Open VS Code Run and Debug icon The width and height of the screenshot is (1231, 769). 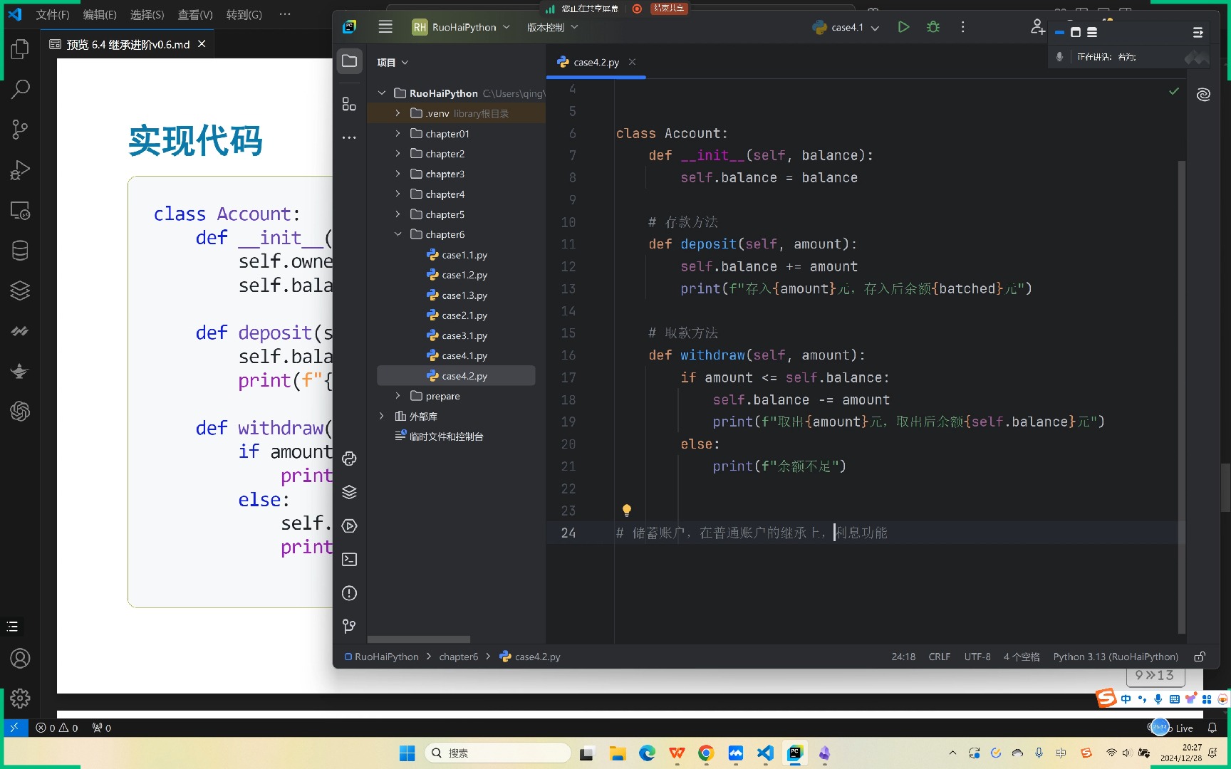tap(20, 170)
